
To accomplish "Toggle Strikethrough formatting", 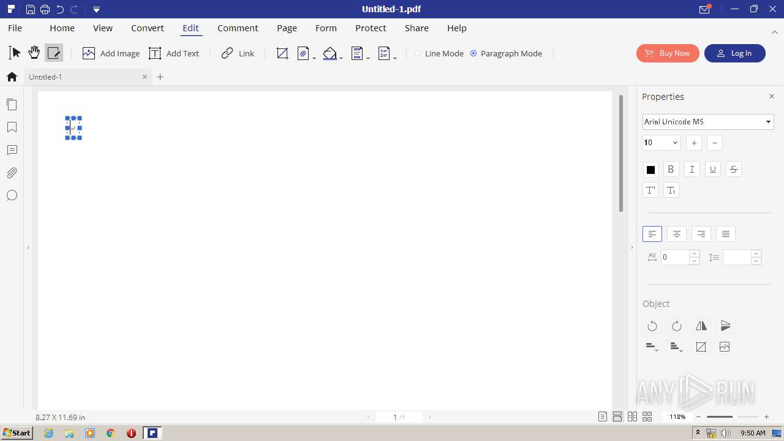I will coord(734,170).
